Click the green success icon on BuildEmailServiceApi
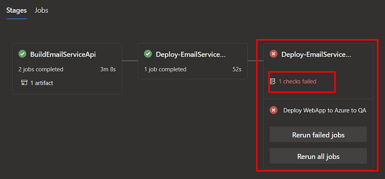This screenshot has width=385, height=179. (x=22, y=54)
